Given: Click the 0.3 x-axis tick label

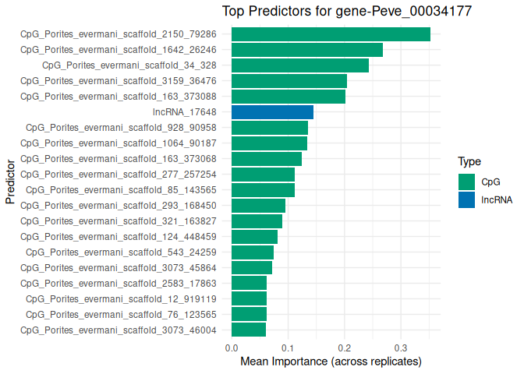Looking at the screenshot, I should [x=401, y=348].
